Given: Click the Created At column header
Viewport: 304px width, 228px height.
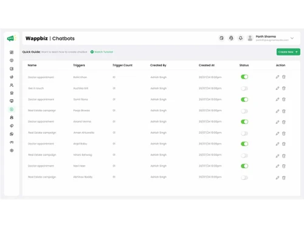Looking at the screenshot, I should tap(207, 65).
